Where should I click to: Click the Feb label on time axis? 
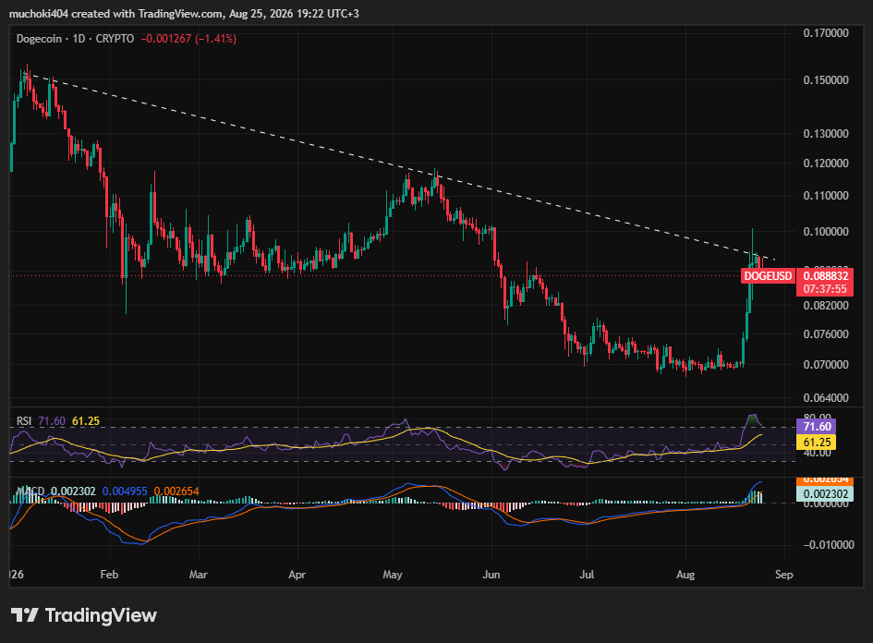click(109, 575)
